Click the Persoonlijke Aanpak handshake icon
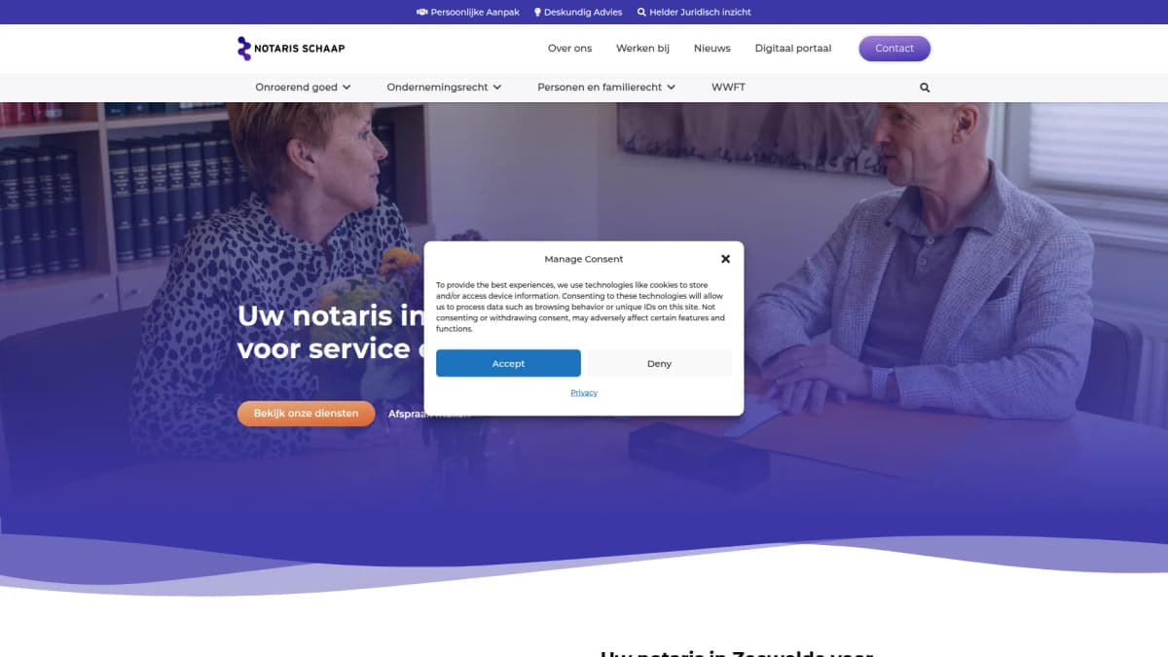This screenshot has height=657, width=1168. pos(421,12)
